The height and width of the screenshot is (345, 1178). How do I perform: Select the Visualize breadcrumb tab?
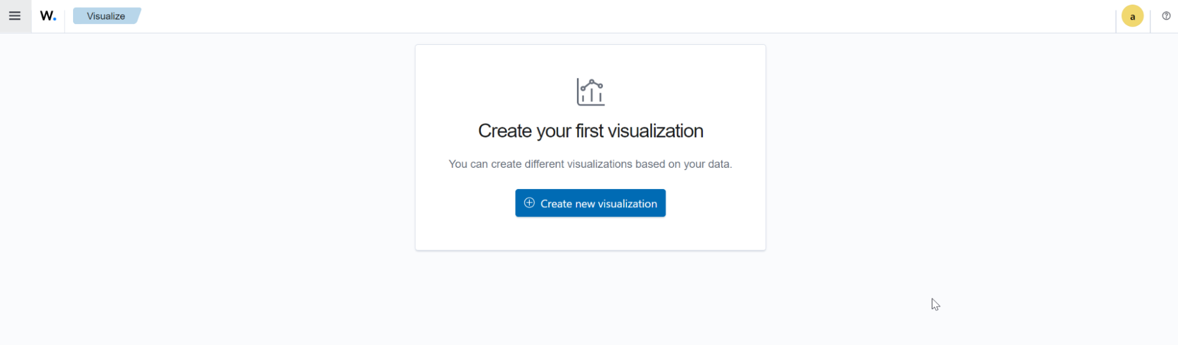(105, 16)
